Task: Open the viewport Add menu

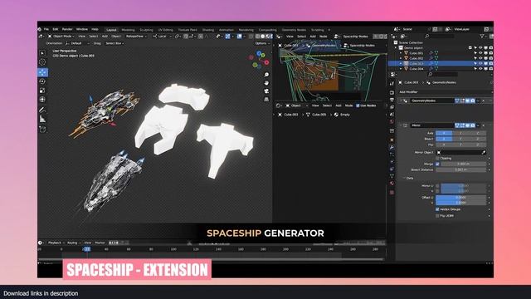Action: coord(105,37)
